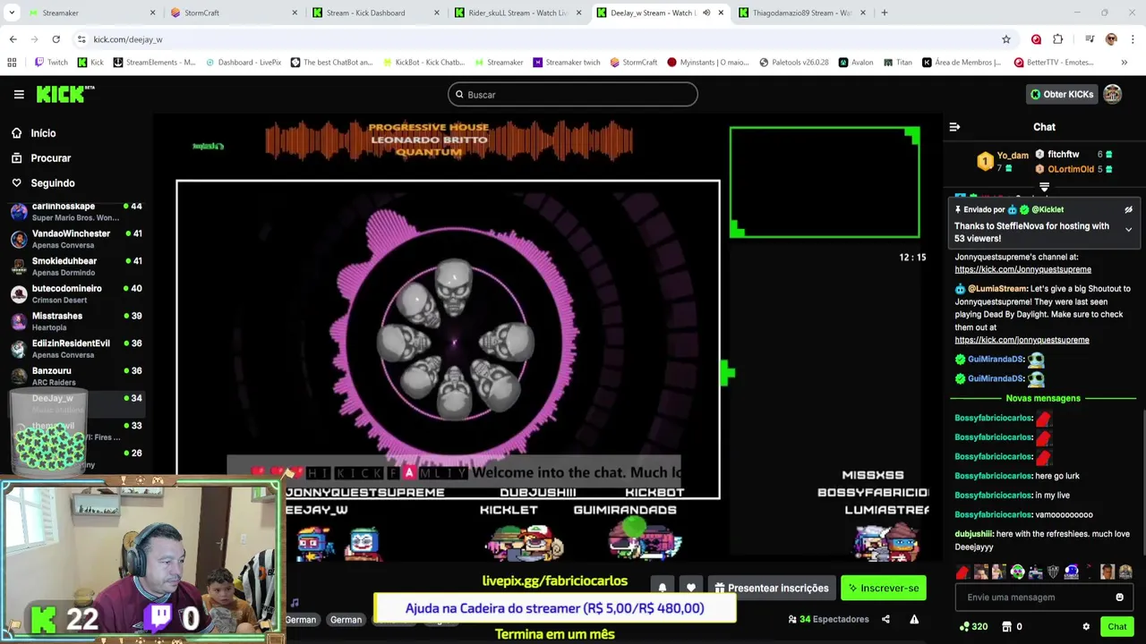The width and height of the screenshot is (1146, 644).
Task: Open the Chrome apps grid icon
Action: [x=12, y=63]
